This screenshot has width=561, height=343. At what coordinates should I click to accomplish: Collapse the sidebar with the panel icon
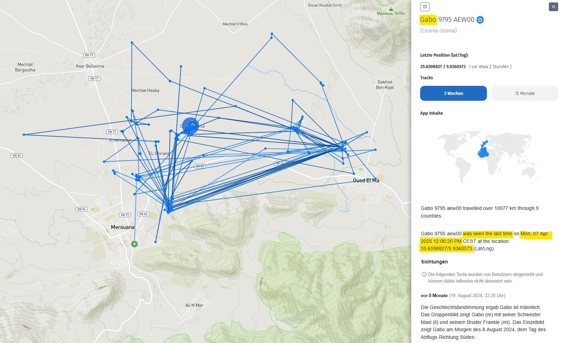[425, 7]
